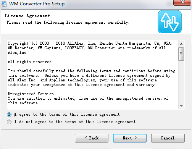Viewport: 192px width, 149px height.
Task: Click the 'All rights reserved.' line
Action: [30, 62]
